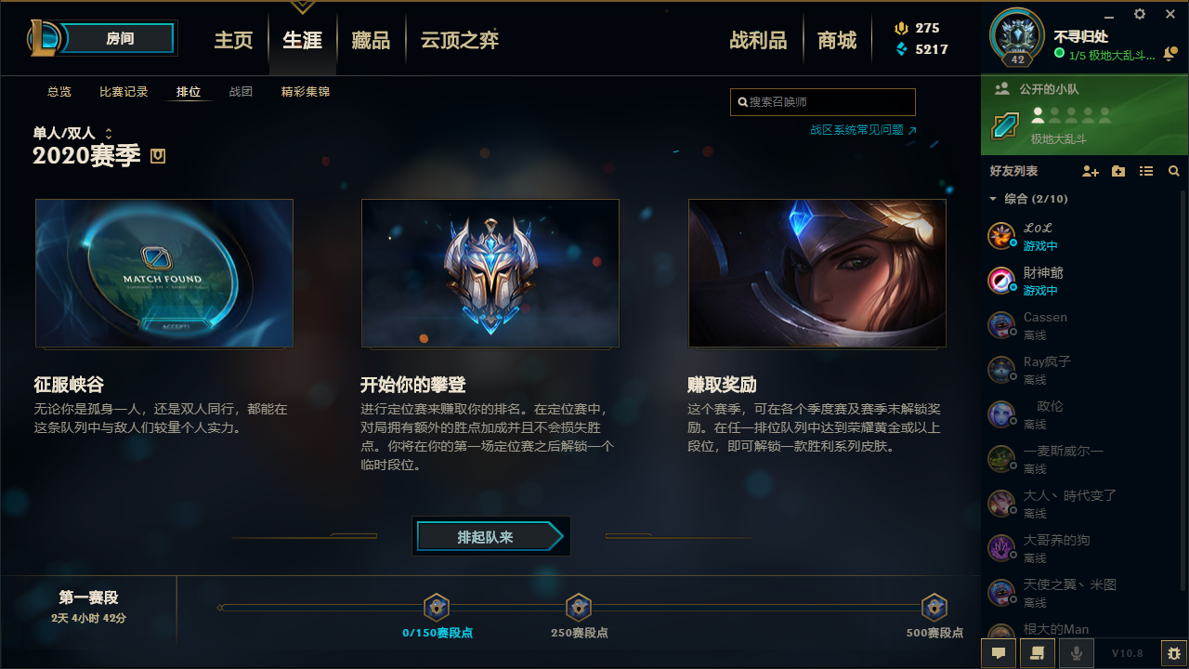This screenshot has width=1189, height=669.
Task: Click the settings gear icon
Action: click(1140, 14)
